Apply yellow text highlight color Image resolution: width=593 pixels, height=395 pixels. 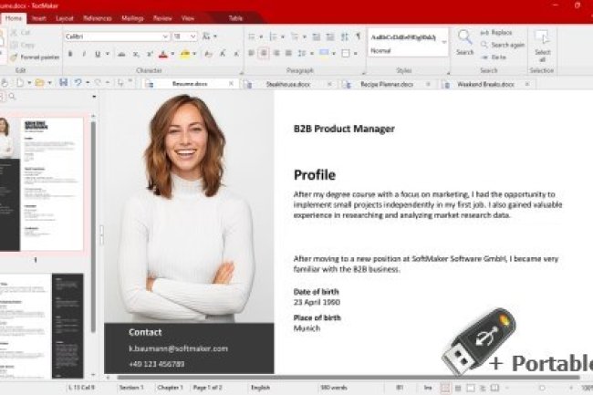click(x=185, y=54)
